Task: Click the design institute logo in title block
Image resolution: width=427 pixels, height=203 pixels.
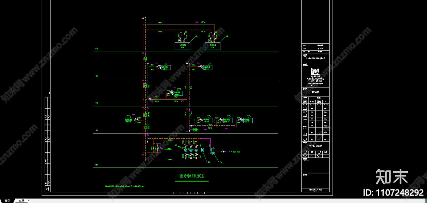Action: pyautogui.click(x=315, y=72)
